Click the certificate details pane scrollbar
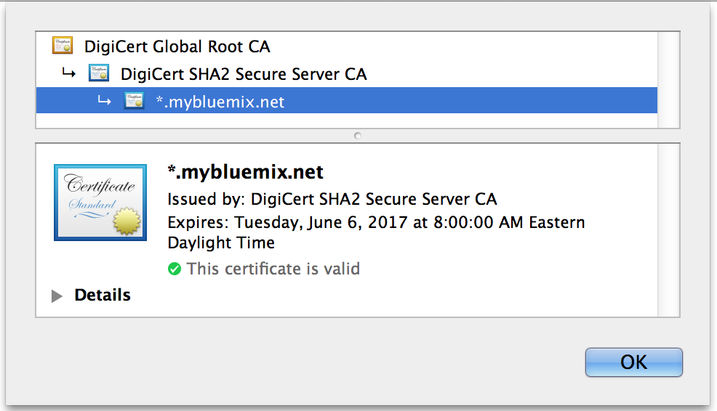Screen dimensions: 717x411 [668, 230]
